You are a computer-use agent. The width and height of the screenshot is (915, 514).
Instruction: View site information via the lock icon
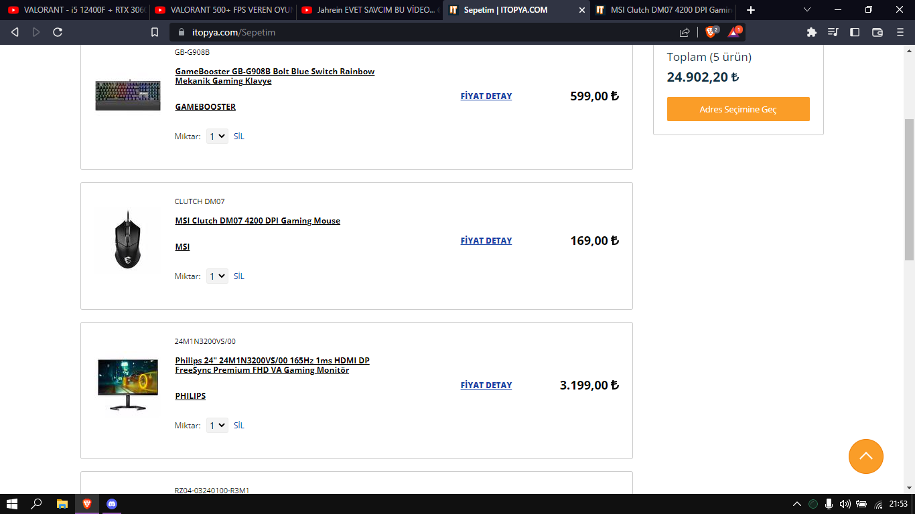click(x=182, y=32)
